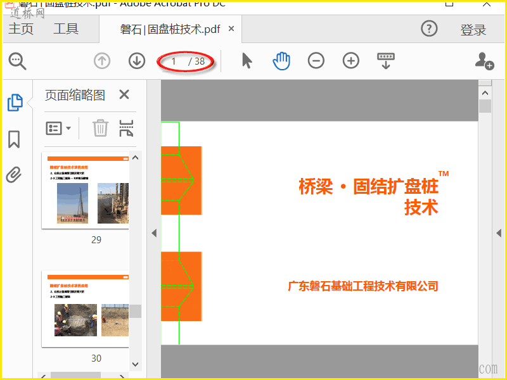Select page 30 thumbnail
507x380 pixels.
(86, 309)
